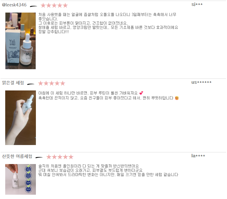The image size is (227, 199).
Task: Click the review text starting with 솔직히 처음엔
Action: (x=108, y=170)
